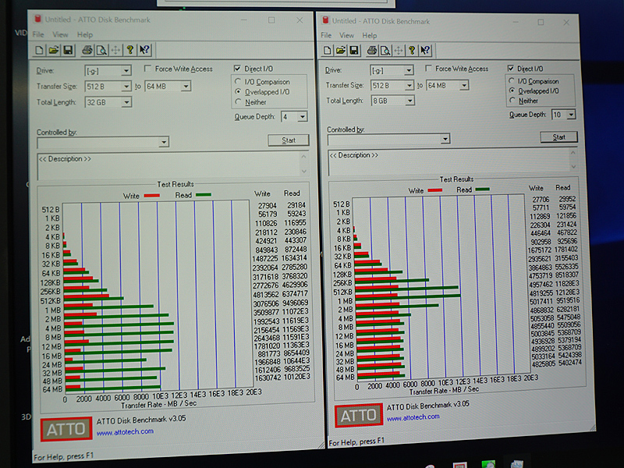Click Context Help arrow icon in left ATTO window
Screen dimensions: 624x468
pyautogui.click(x=144, y=50)
